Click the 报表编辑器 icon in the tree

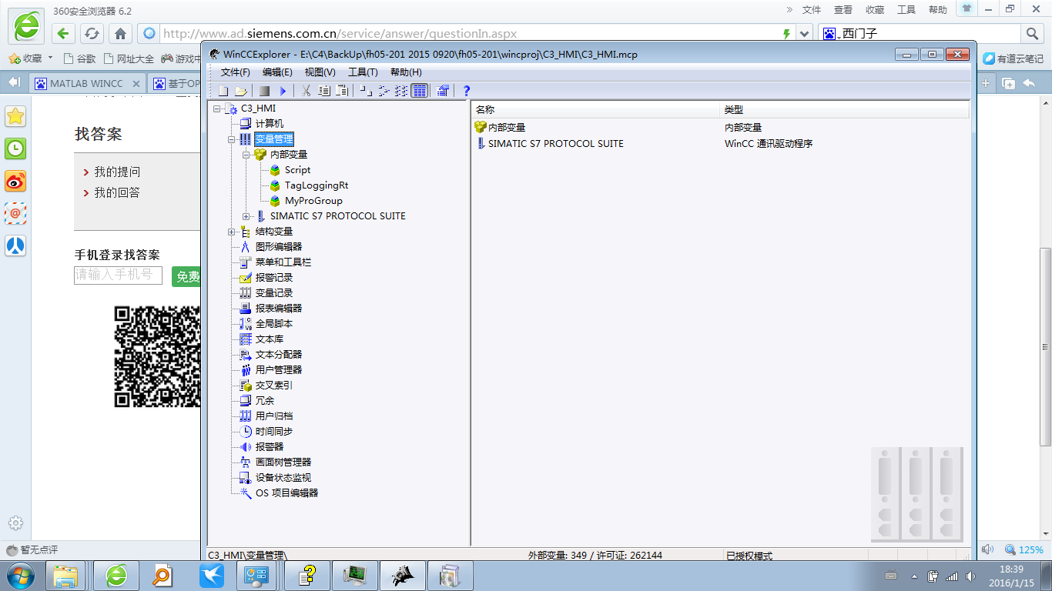(246, 309)
